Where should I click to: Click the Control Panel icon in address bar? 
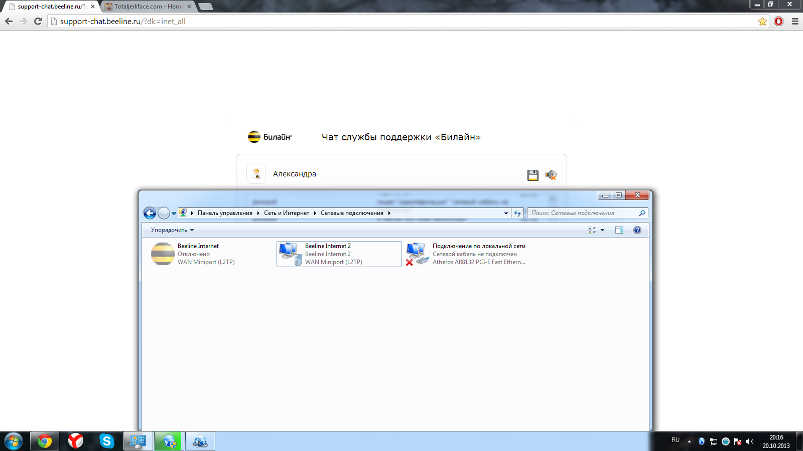click(x=184, y=213)
